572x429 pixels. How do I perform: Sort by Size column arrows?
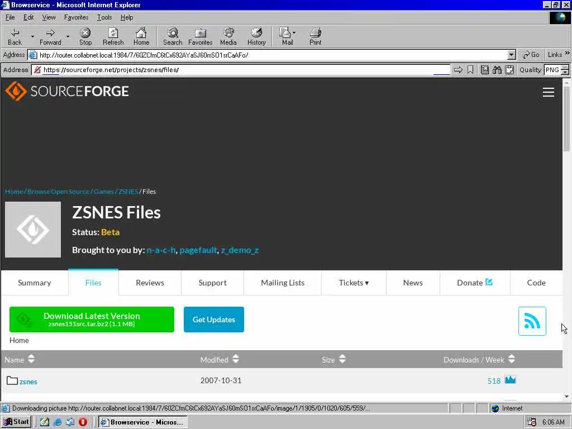coord(342,359)
